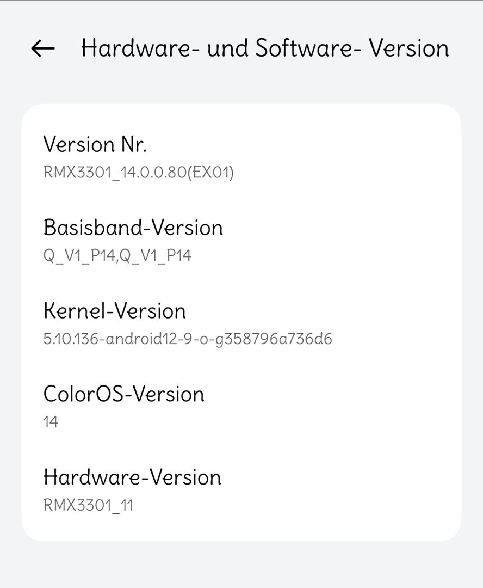Tap the EX01 suffix of version number

(x=210, y=173)
